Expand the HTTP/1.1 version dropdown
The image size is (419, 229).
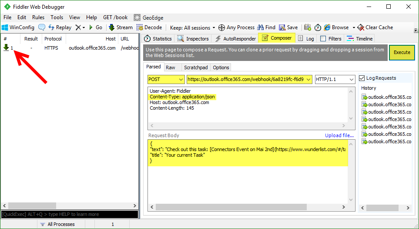tap(335, 79)
